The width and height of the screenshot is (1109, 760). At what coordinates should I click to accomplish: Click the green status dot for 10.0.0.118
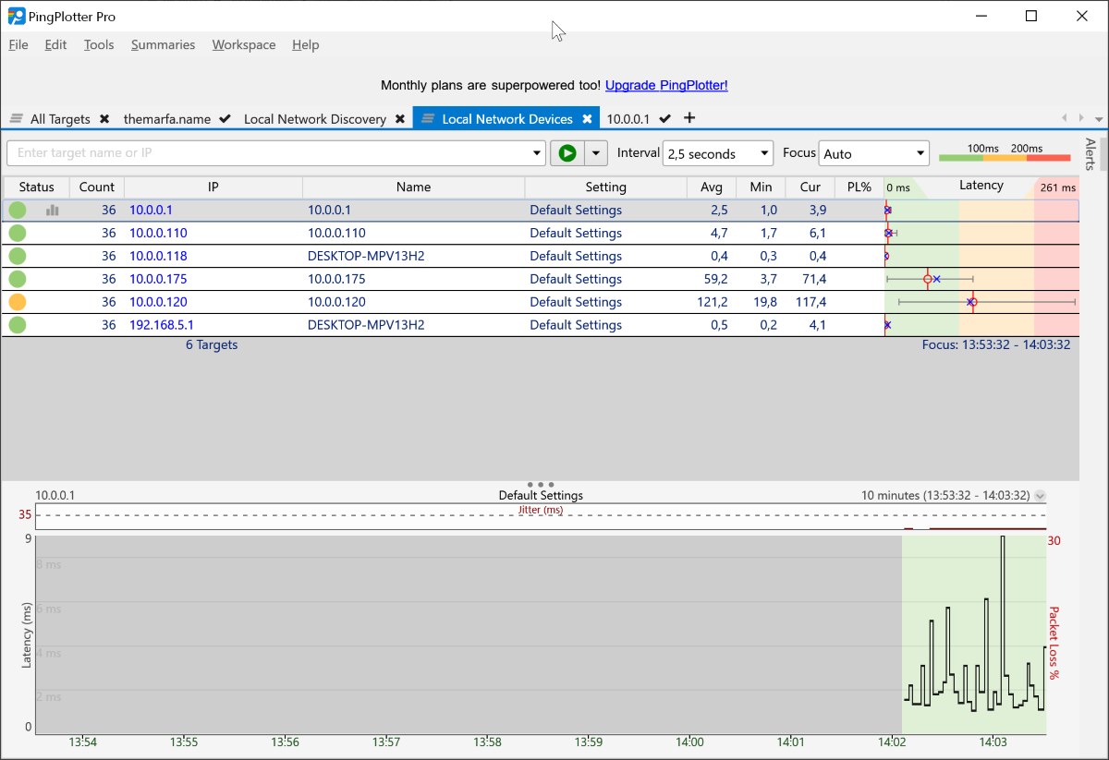18,256
